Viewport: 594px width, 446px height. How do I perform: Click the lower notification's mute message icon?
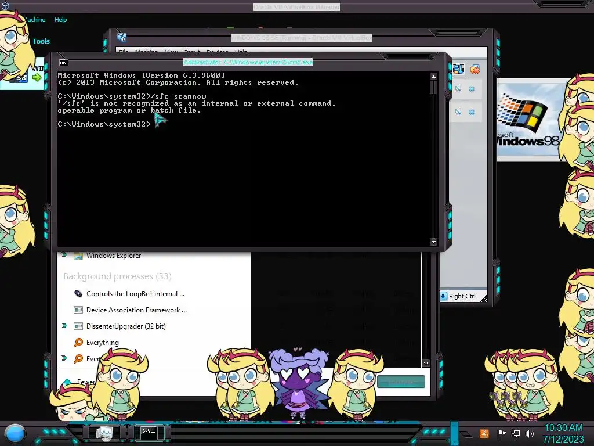click(x=458, y=112)
